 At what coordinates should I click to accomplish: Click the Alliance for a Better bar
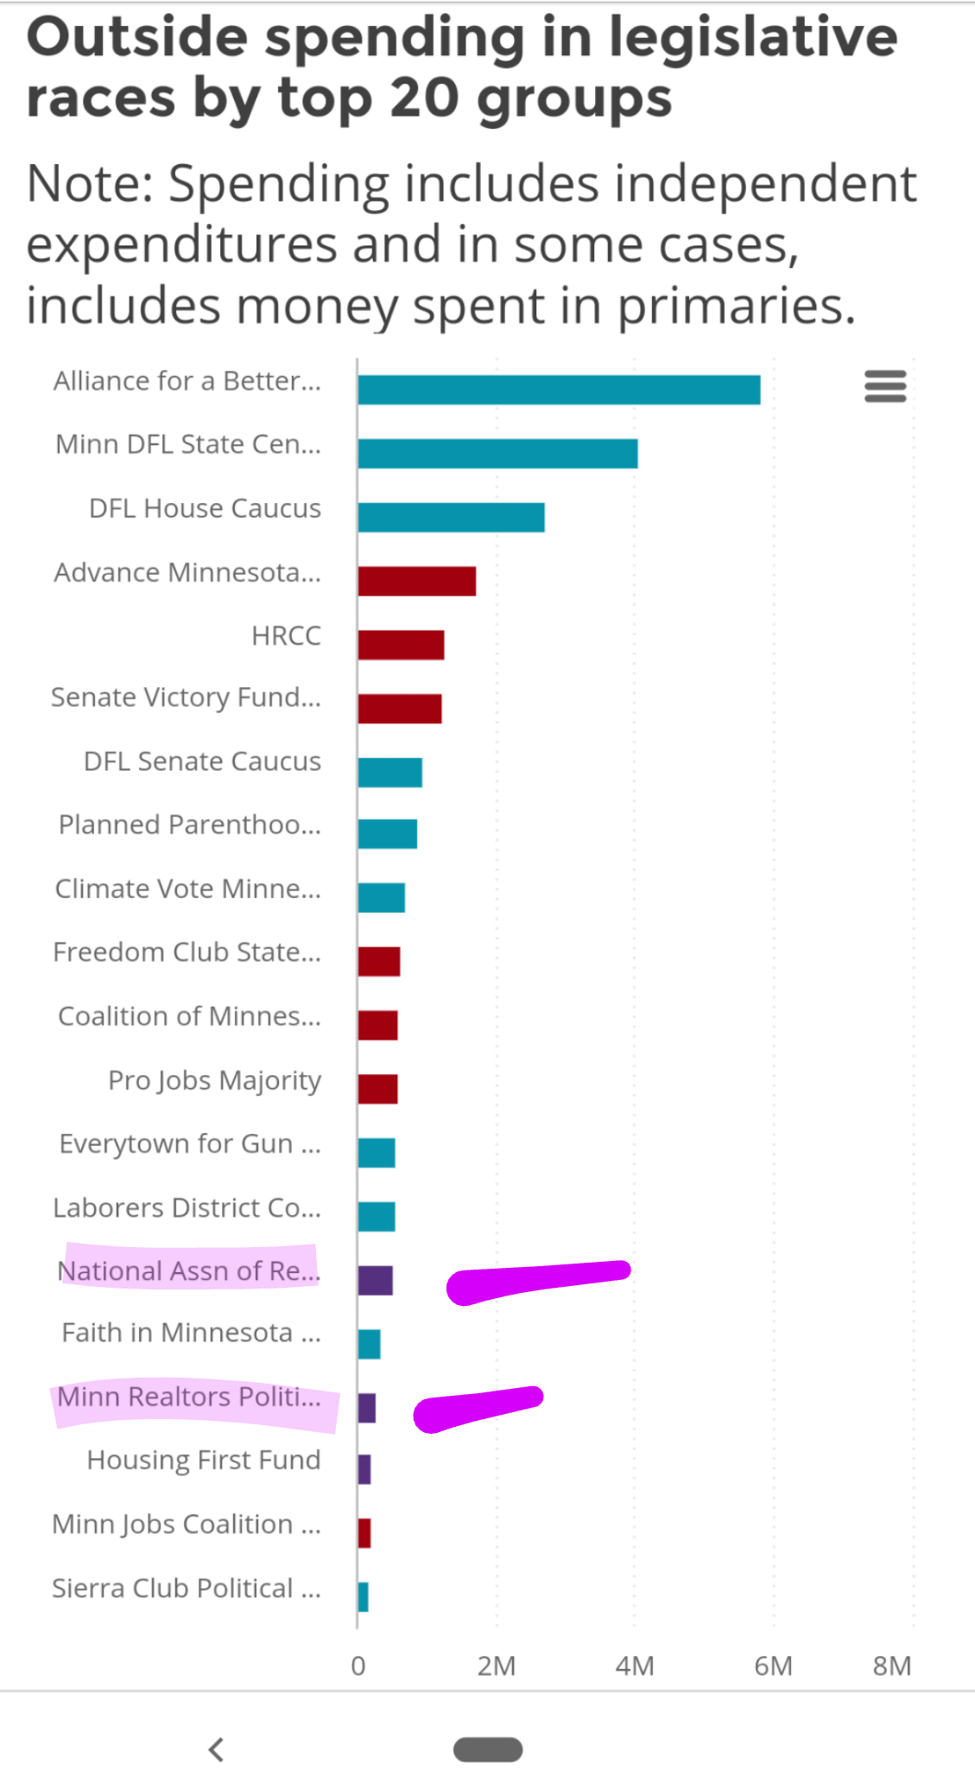[559, 390]
